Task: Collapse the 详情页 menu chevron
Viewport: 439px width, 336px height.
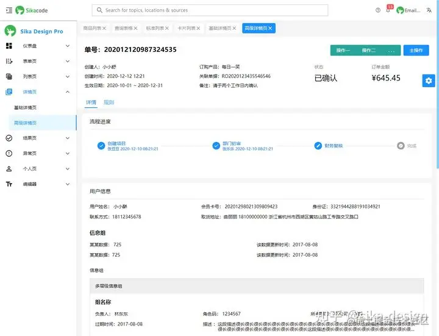Action: [x=68, y=92]
